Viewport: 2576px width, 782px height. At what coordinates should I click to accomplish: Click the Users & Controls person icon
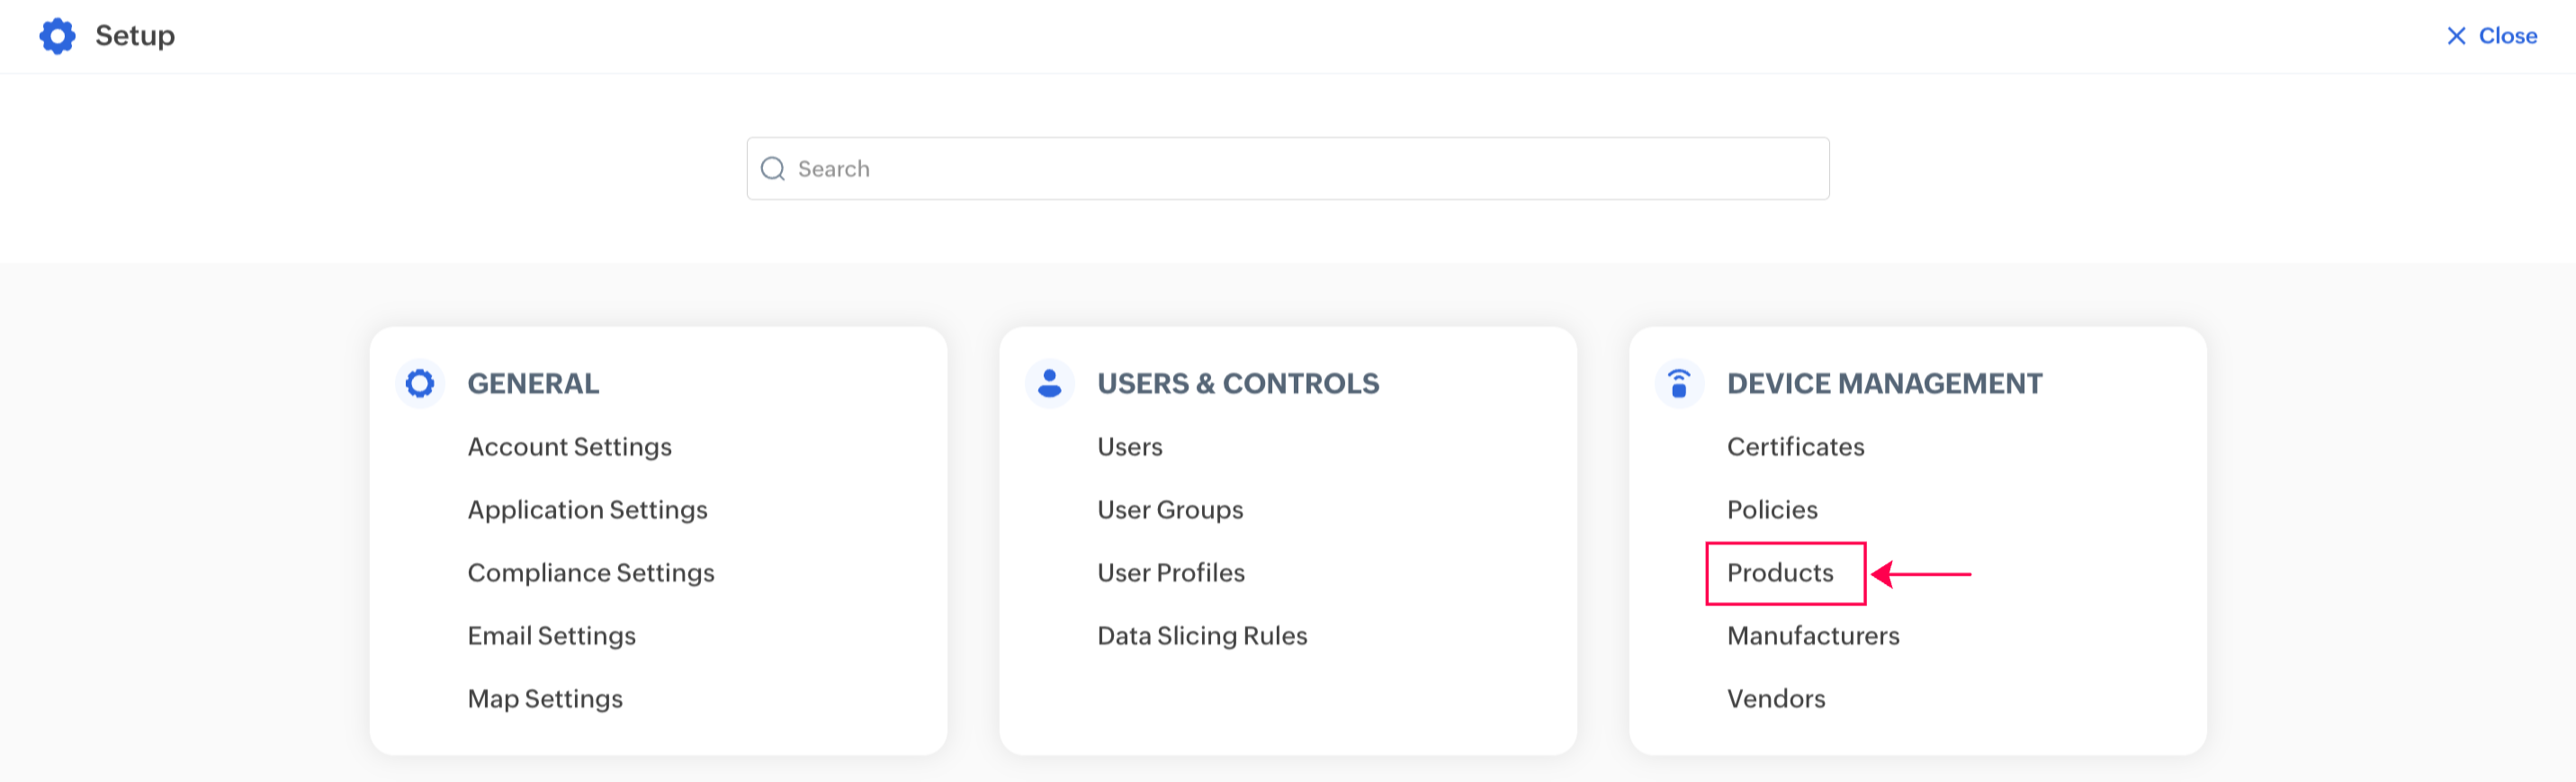1049,383
